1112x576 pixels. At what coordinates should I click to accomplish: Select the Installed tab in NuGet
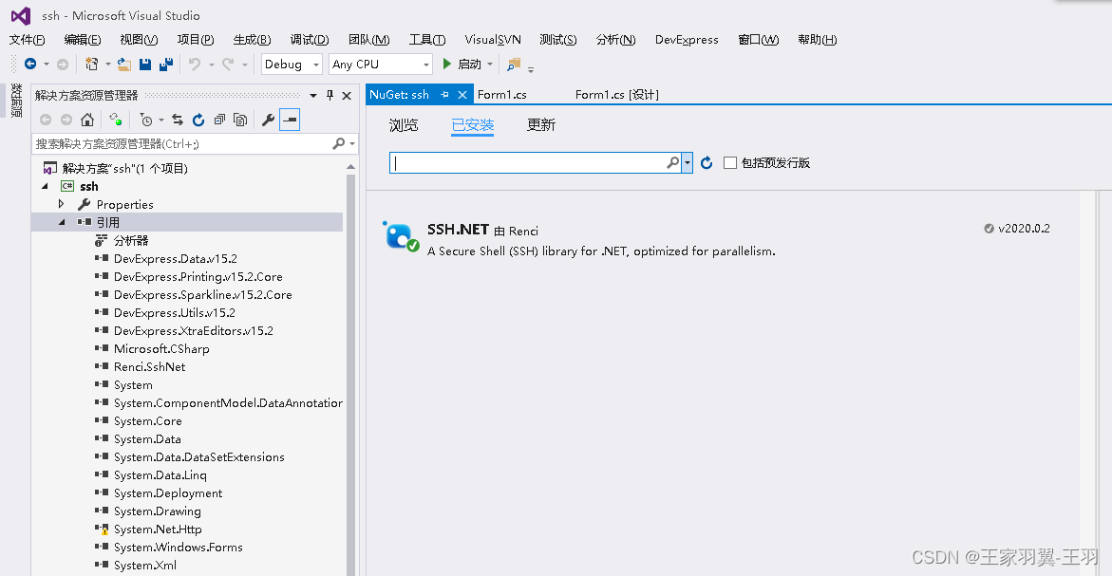(x=472, y=125)
